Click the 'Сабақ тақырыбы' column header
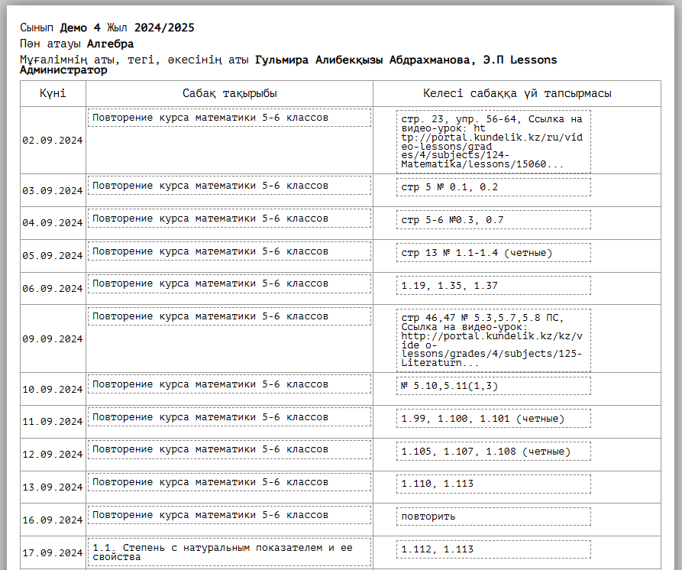The height and width of the screenshot is (570, 682). tap(229, 93)
